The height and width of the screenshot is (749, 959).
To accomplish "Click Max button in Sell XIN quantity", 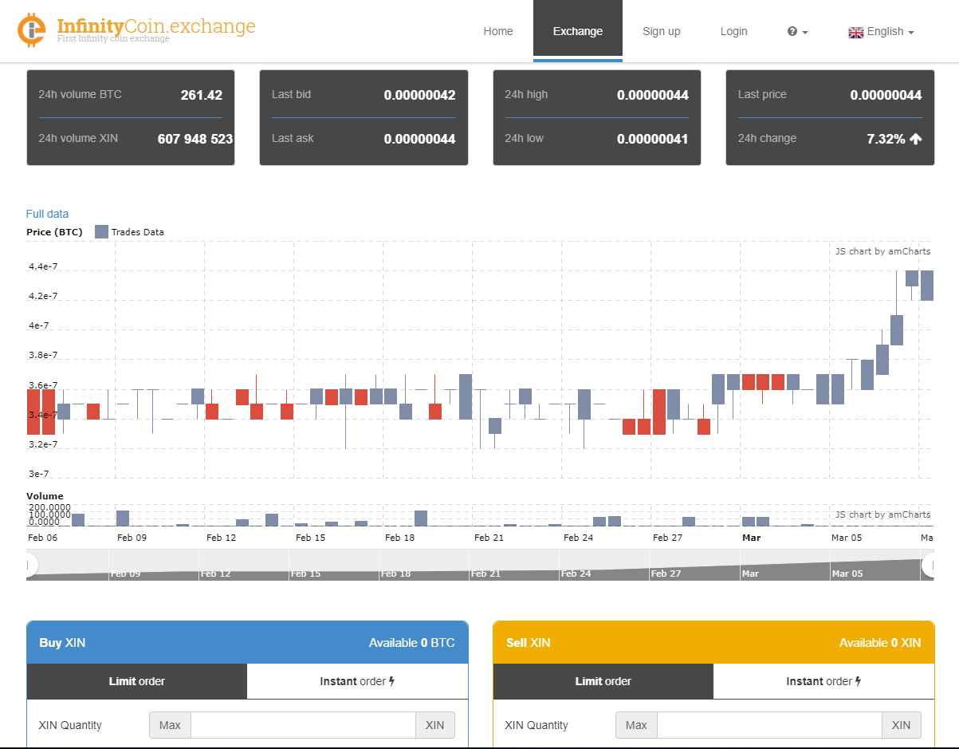I will (636, 725).
